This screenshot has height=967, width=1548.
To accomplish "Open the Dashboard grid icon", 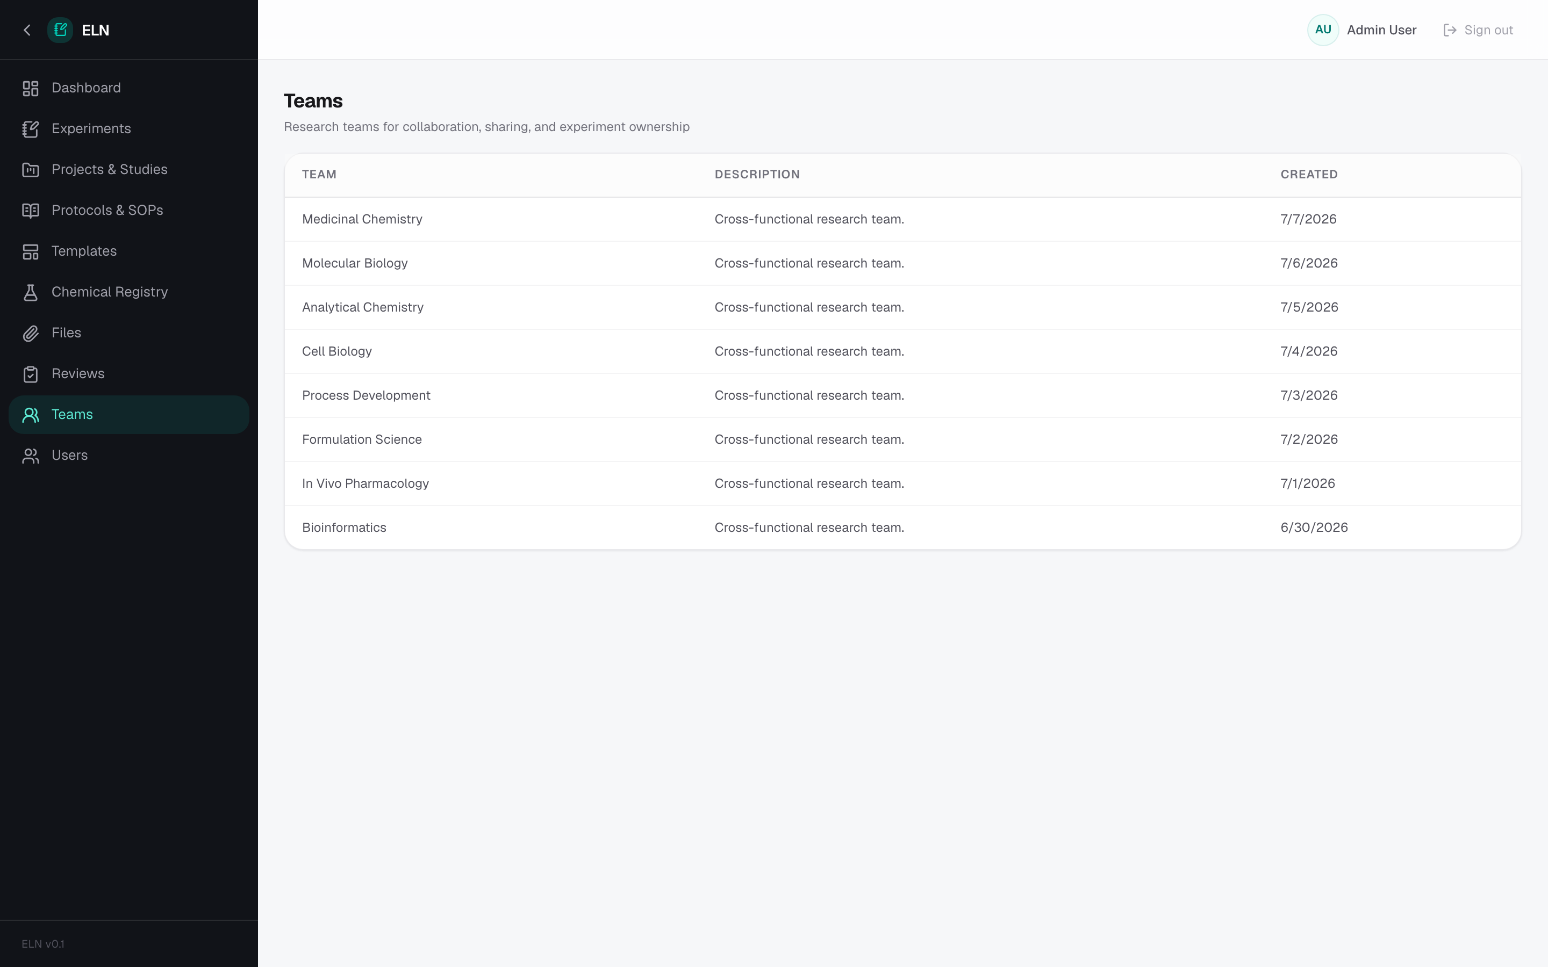I will click(31, 88).
